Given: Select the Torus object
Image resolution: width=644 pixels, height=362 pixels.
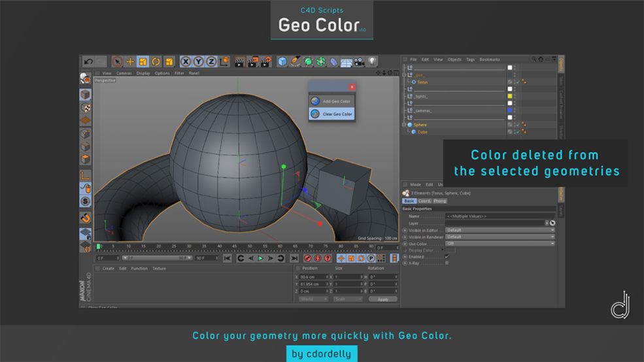Looking at the screenshot, I should coord(422,82).
